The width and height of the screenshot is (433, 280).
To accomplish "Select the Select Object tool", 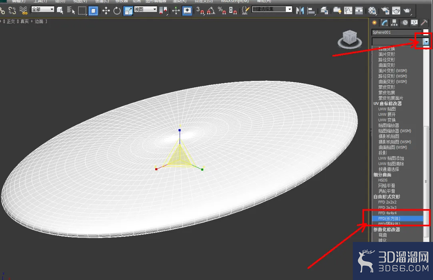I will point(60,10).
